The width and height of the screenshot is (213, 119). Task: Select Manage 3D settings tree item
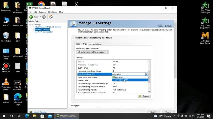(42, 29)
